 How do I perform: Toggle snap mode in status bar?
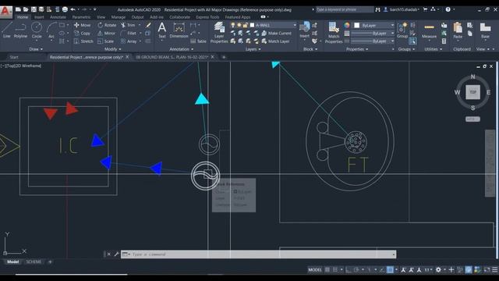tap(335, 270)
